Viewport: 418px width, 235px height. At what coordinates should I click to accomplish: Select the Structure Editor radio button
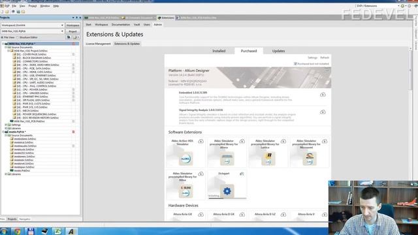pyautogui.click(x=18, y=38)
